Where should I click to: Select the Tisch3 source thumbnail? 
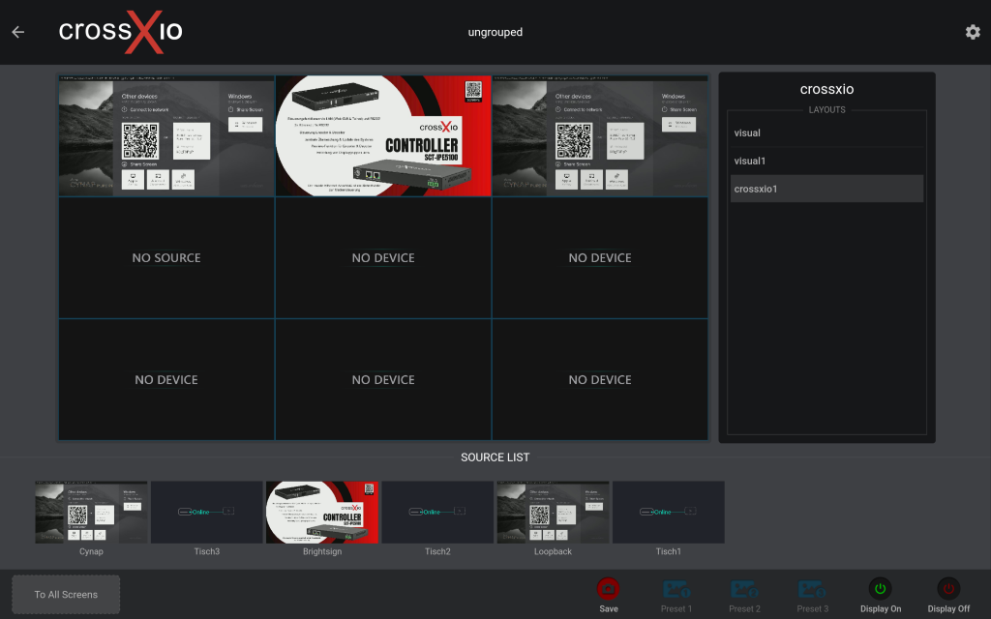coord(206,512)
